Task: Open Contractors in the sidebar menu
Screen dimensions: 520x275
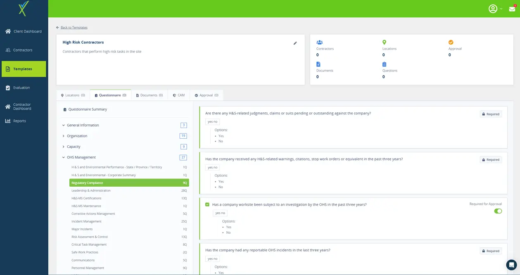Action: click(x=24, y=50)
